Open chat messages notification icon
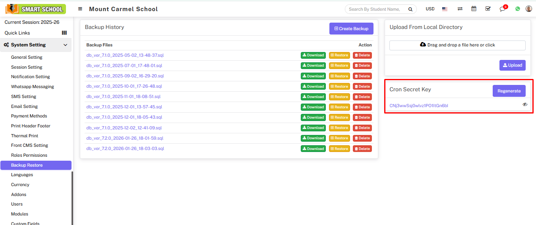Viewport: 536px width, 225px height. pos(503,9)
